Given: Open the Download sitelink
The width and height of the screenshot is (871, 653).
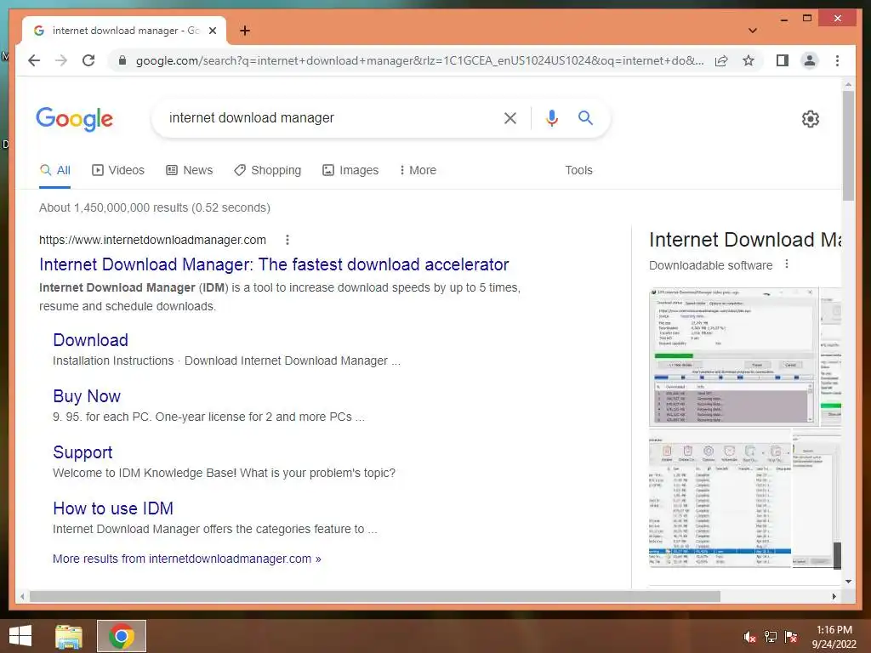Looking at the screenshot, I should pyautogui.click(x=90, y=340).
